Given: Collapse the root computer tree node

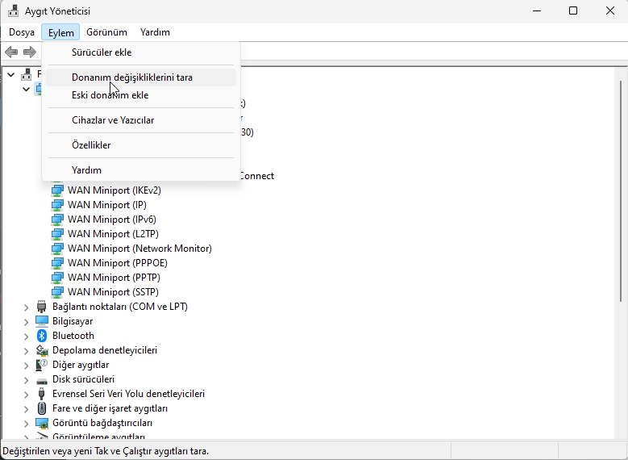Looking at the screenshot, I should tap(11, 74).
